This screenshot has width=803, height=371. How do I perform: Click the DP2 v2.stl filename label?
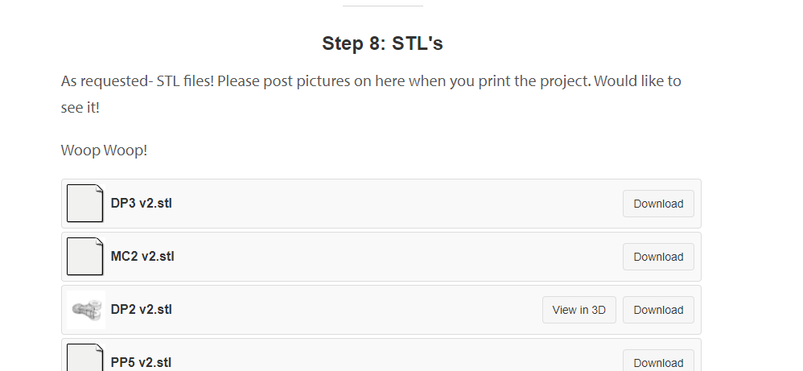pos(142,310)
